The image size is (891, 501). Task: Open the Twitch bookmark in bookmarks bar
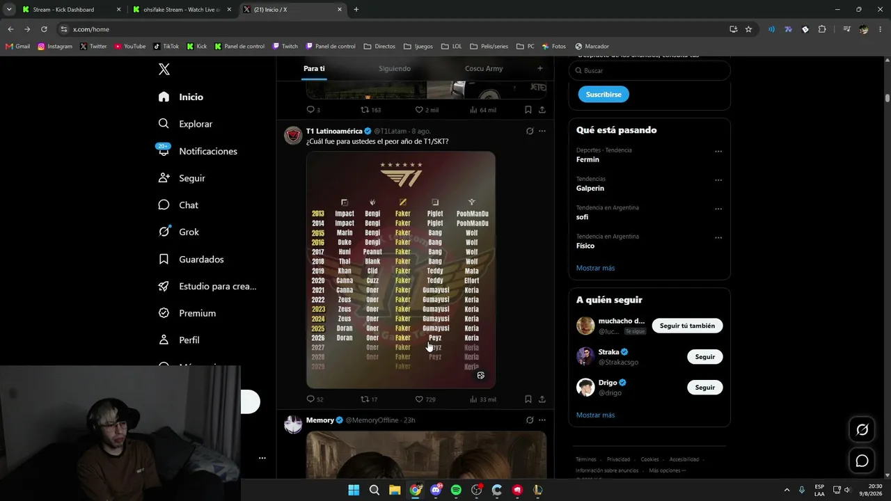click(285, 47)
